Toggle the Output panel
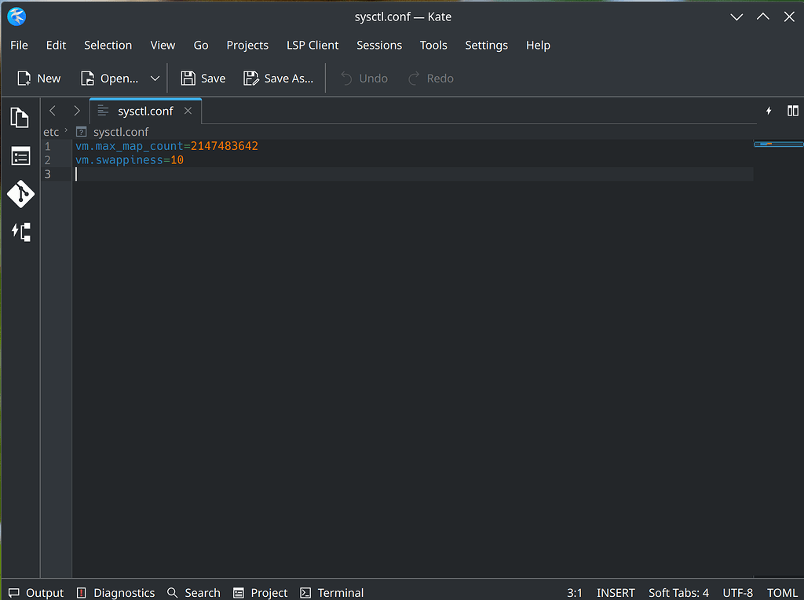The image size is (804, 600). 35,592
